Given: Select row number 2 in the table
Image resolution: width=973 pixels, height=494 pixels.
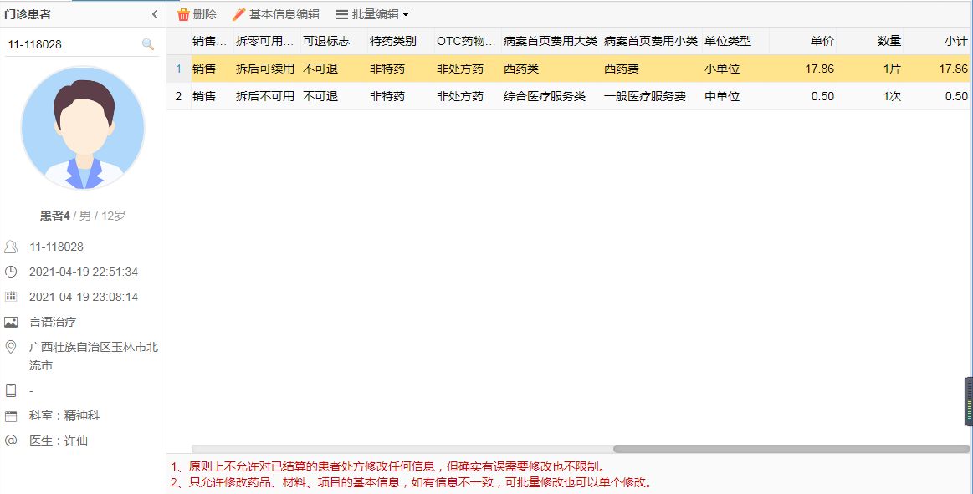Looking at the screenshot, I should click(x=179, y=96).
